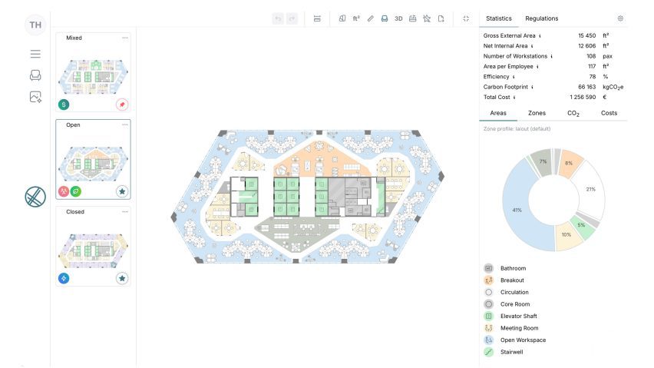Select the pencil edit tool
The height and width of the screenshot is (368, 654).
pos(371,18)
